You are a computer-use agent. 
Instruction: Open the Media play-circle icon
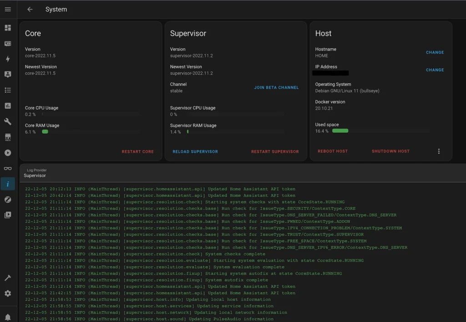pyautogui.click(x=8, y=153)
